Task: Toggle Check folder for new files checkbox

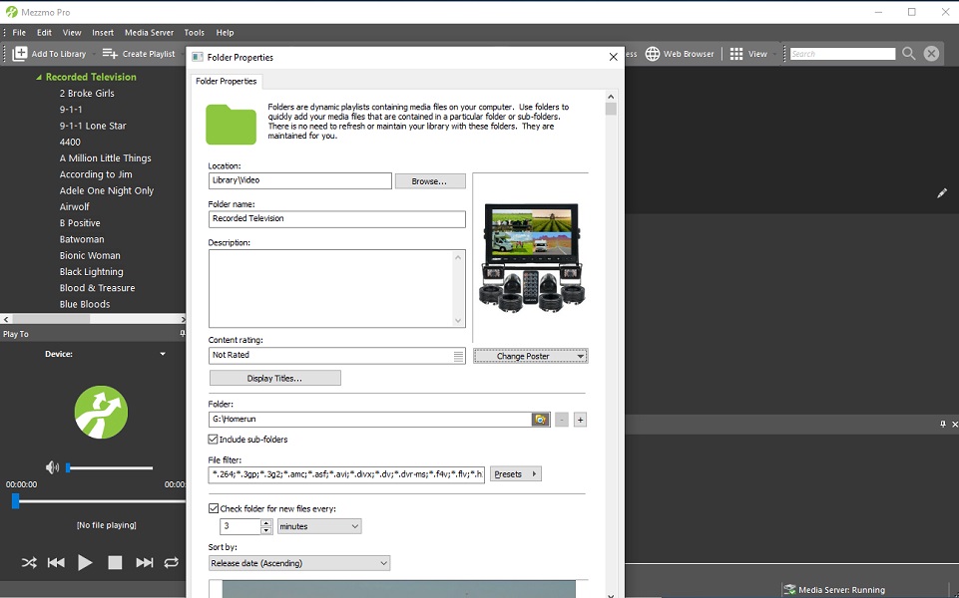Action: (x=214, y=508)
